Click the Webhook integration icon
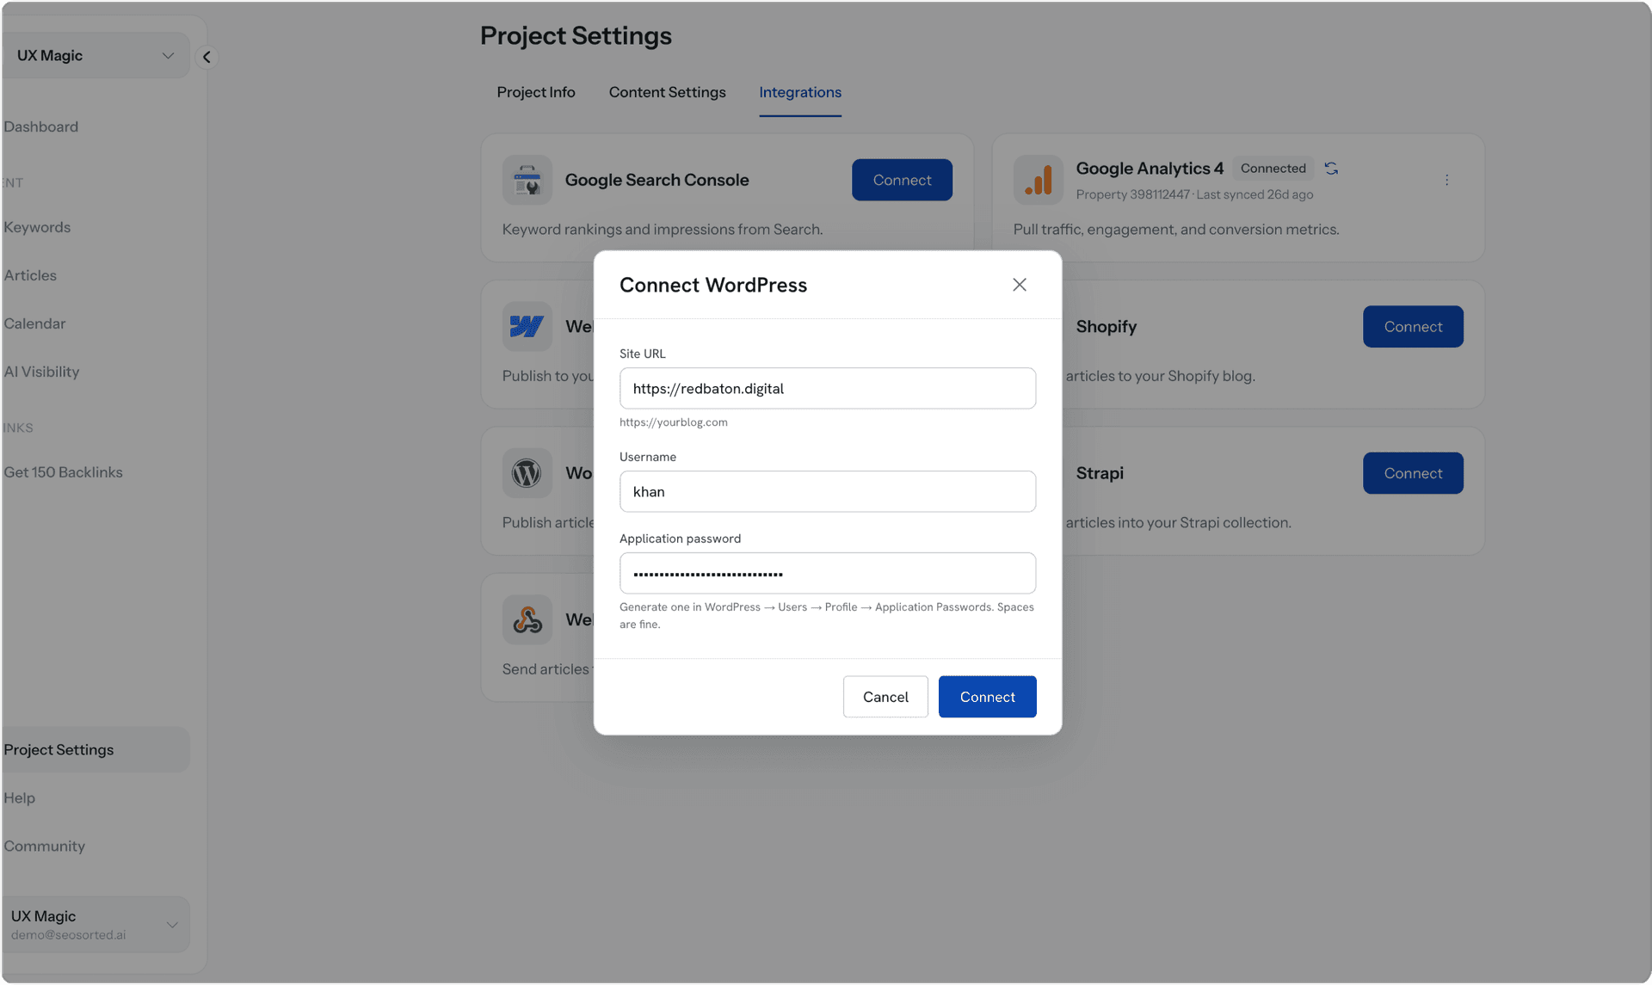The width and height of the screenshot is (1652, 985). 527,619
